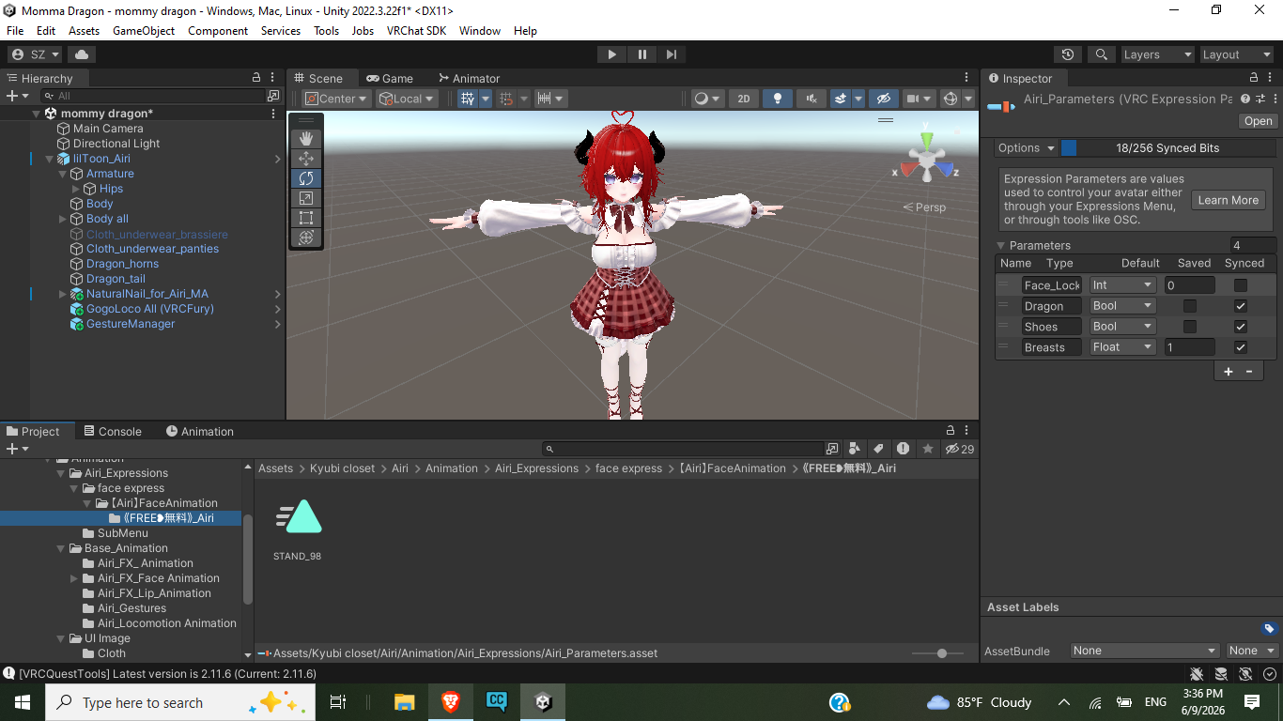Click the cache server icon in status bar
Screen dimensions: 1283x721
[x=1221, y=674]
